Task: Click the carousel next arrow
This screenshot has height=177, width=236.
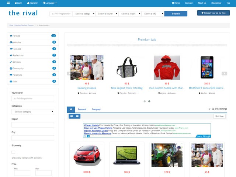Action: (224, 73)
